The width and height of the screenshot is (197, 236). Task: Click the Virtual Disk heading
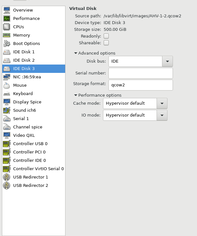pos(83,9)
